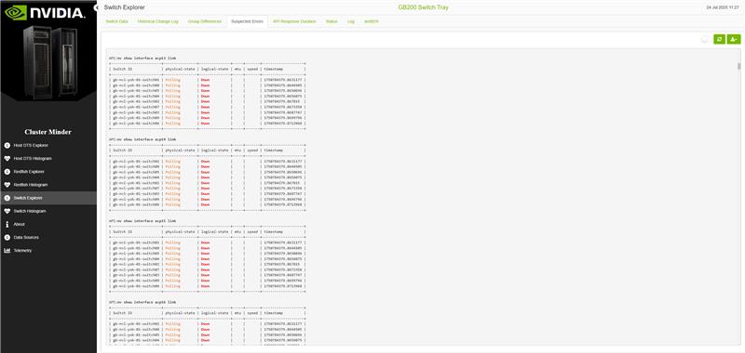Click the scrollbar thumb of the output panel
Image resolution: width=745 pixels, height=353 pixels.
click(x=738, y=66)
